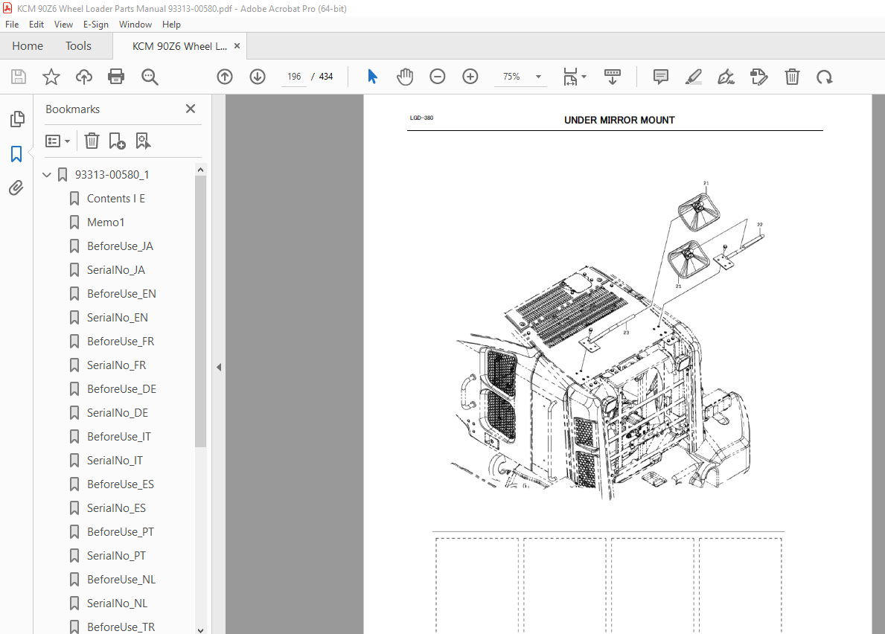Rotate the page with rotate icon
885x634 pixels.
click(825, 77)
